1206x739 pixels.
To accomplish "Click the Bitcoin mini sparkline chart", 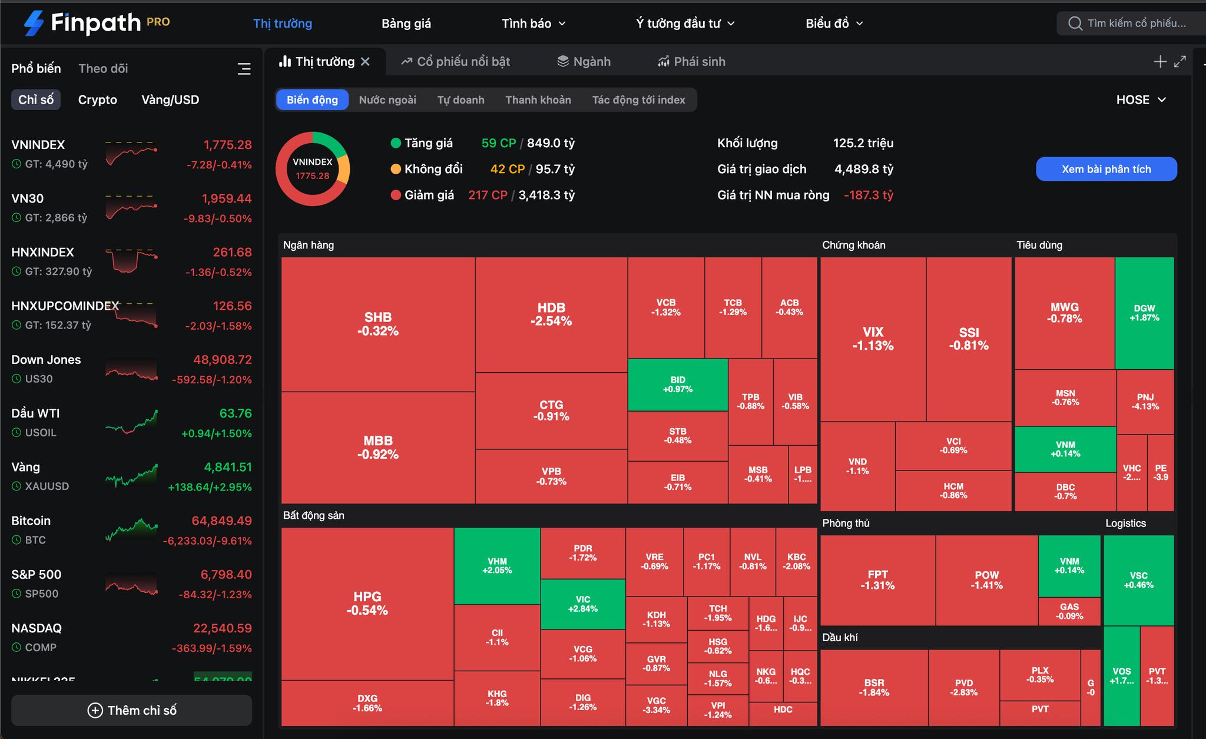I will (131, 530).
